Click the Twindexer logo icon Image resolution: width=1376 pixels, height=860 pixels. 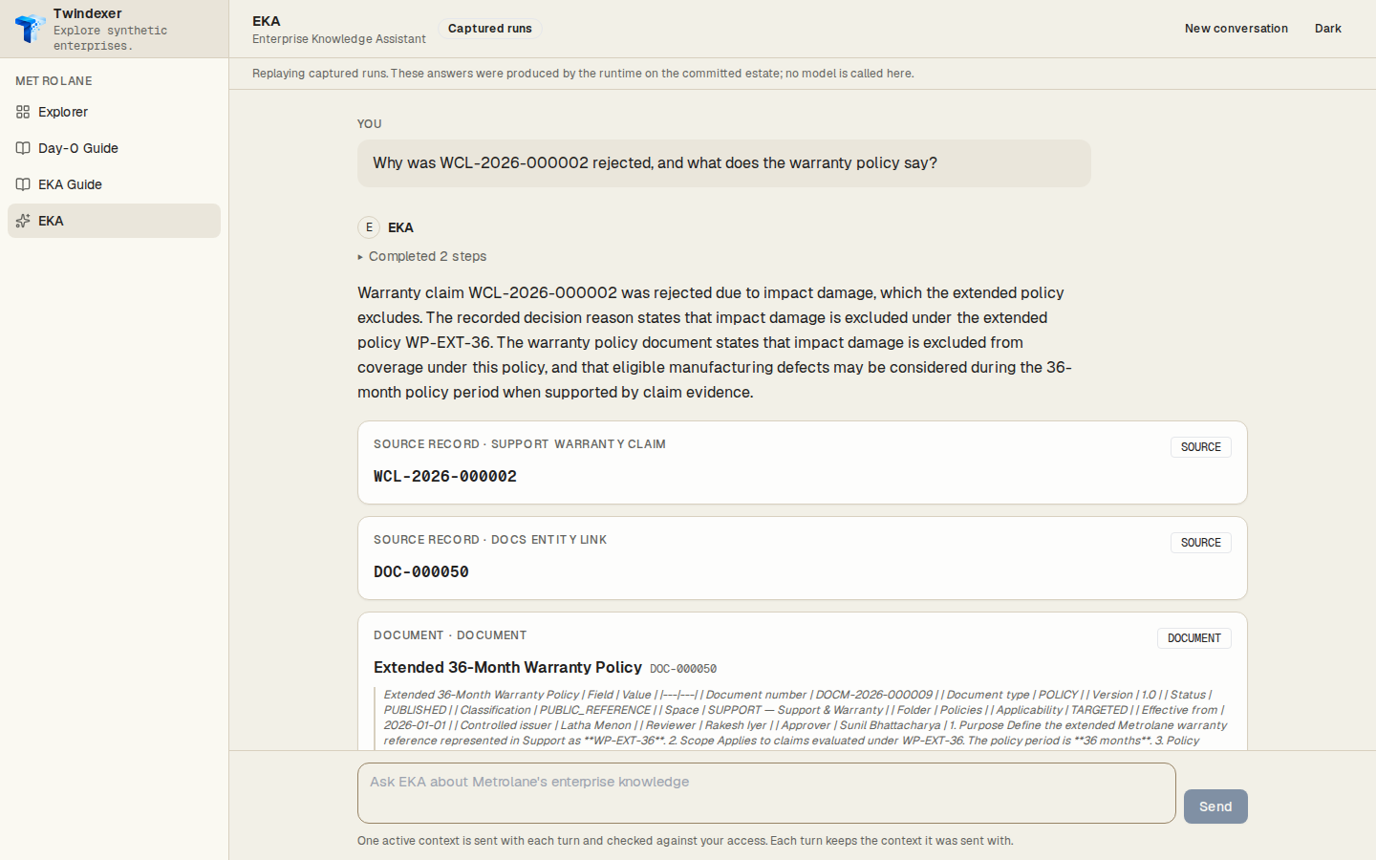click(x=31, y=29)
